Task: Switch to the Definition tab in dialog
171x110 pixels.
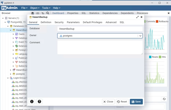Action: tap(46, 22)
